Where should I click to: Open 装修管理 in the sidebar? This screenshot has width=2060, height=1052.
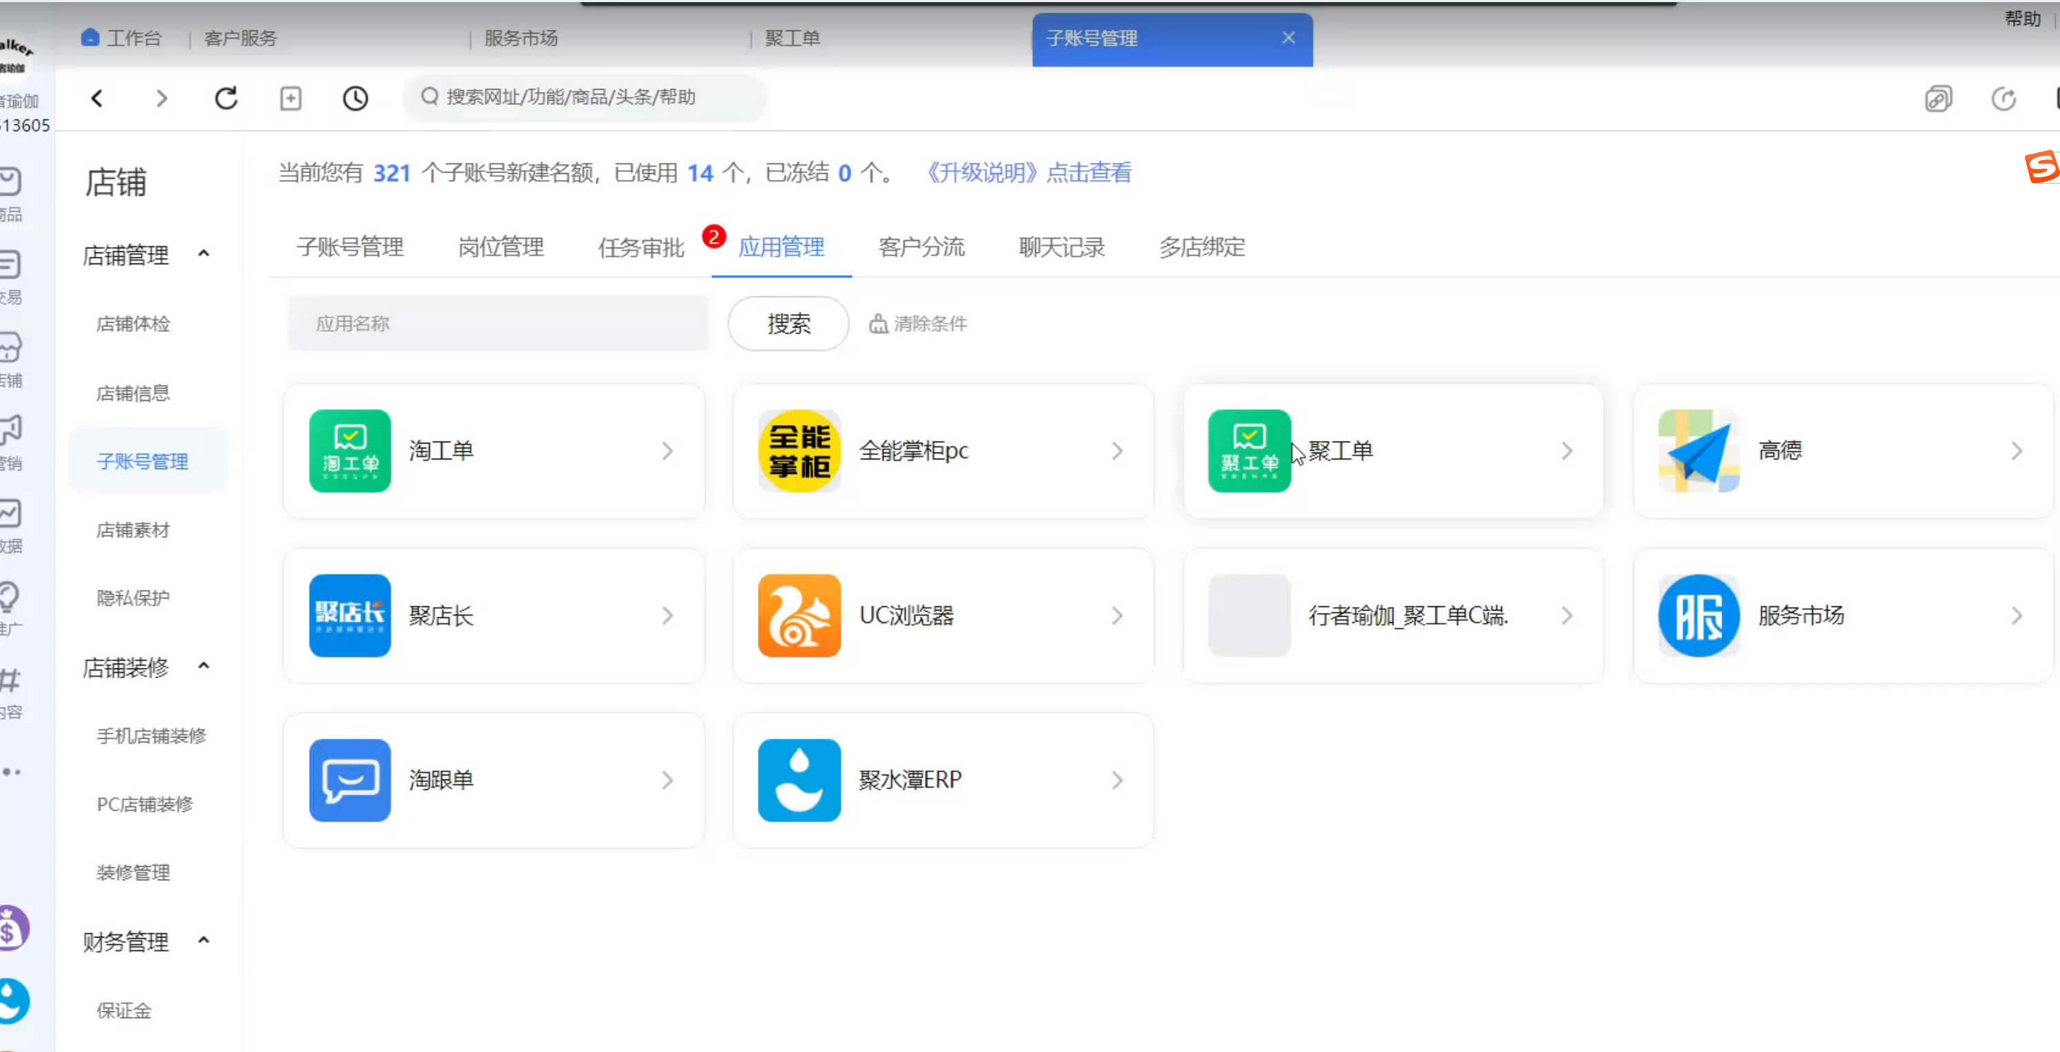click(x=132, y=872)
